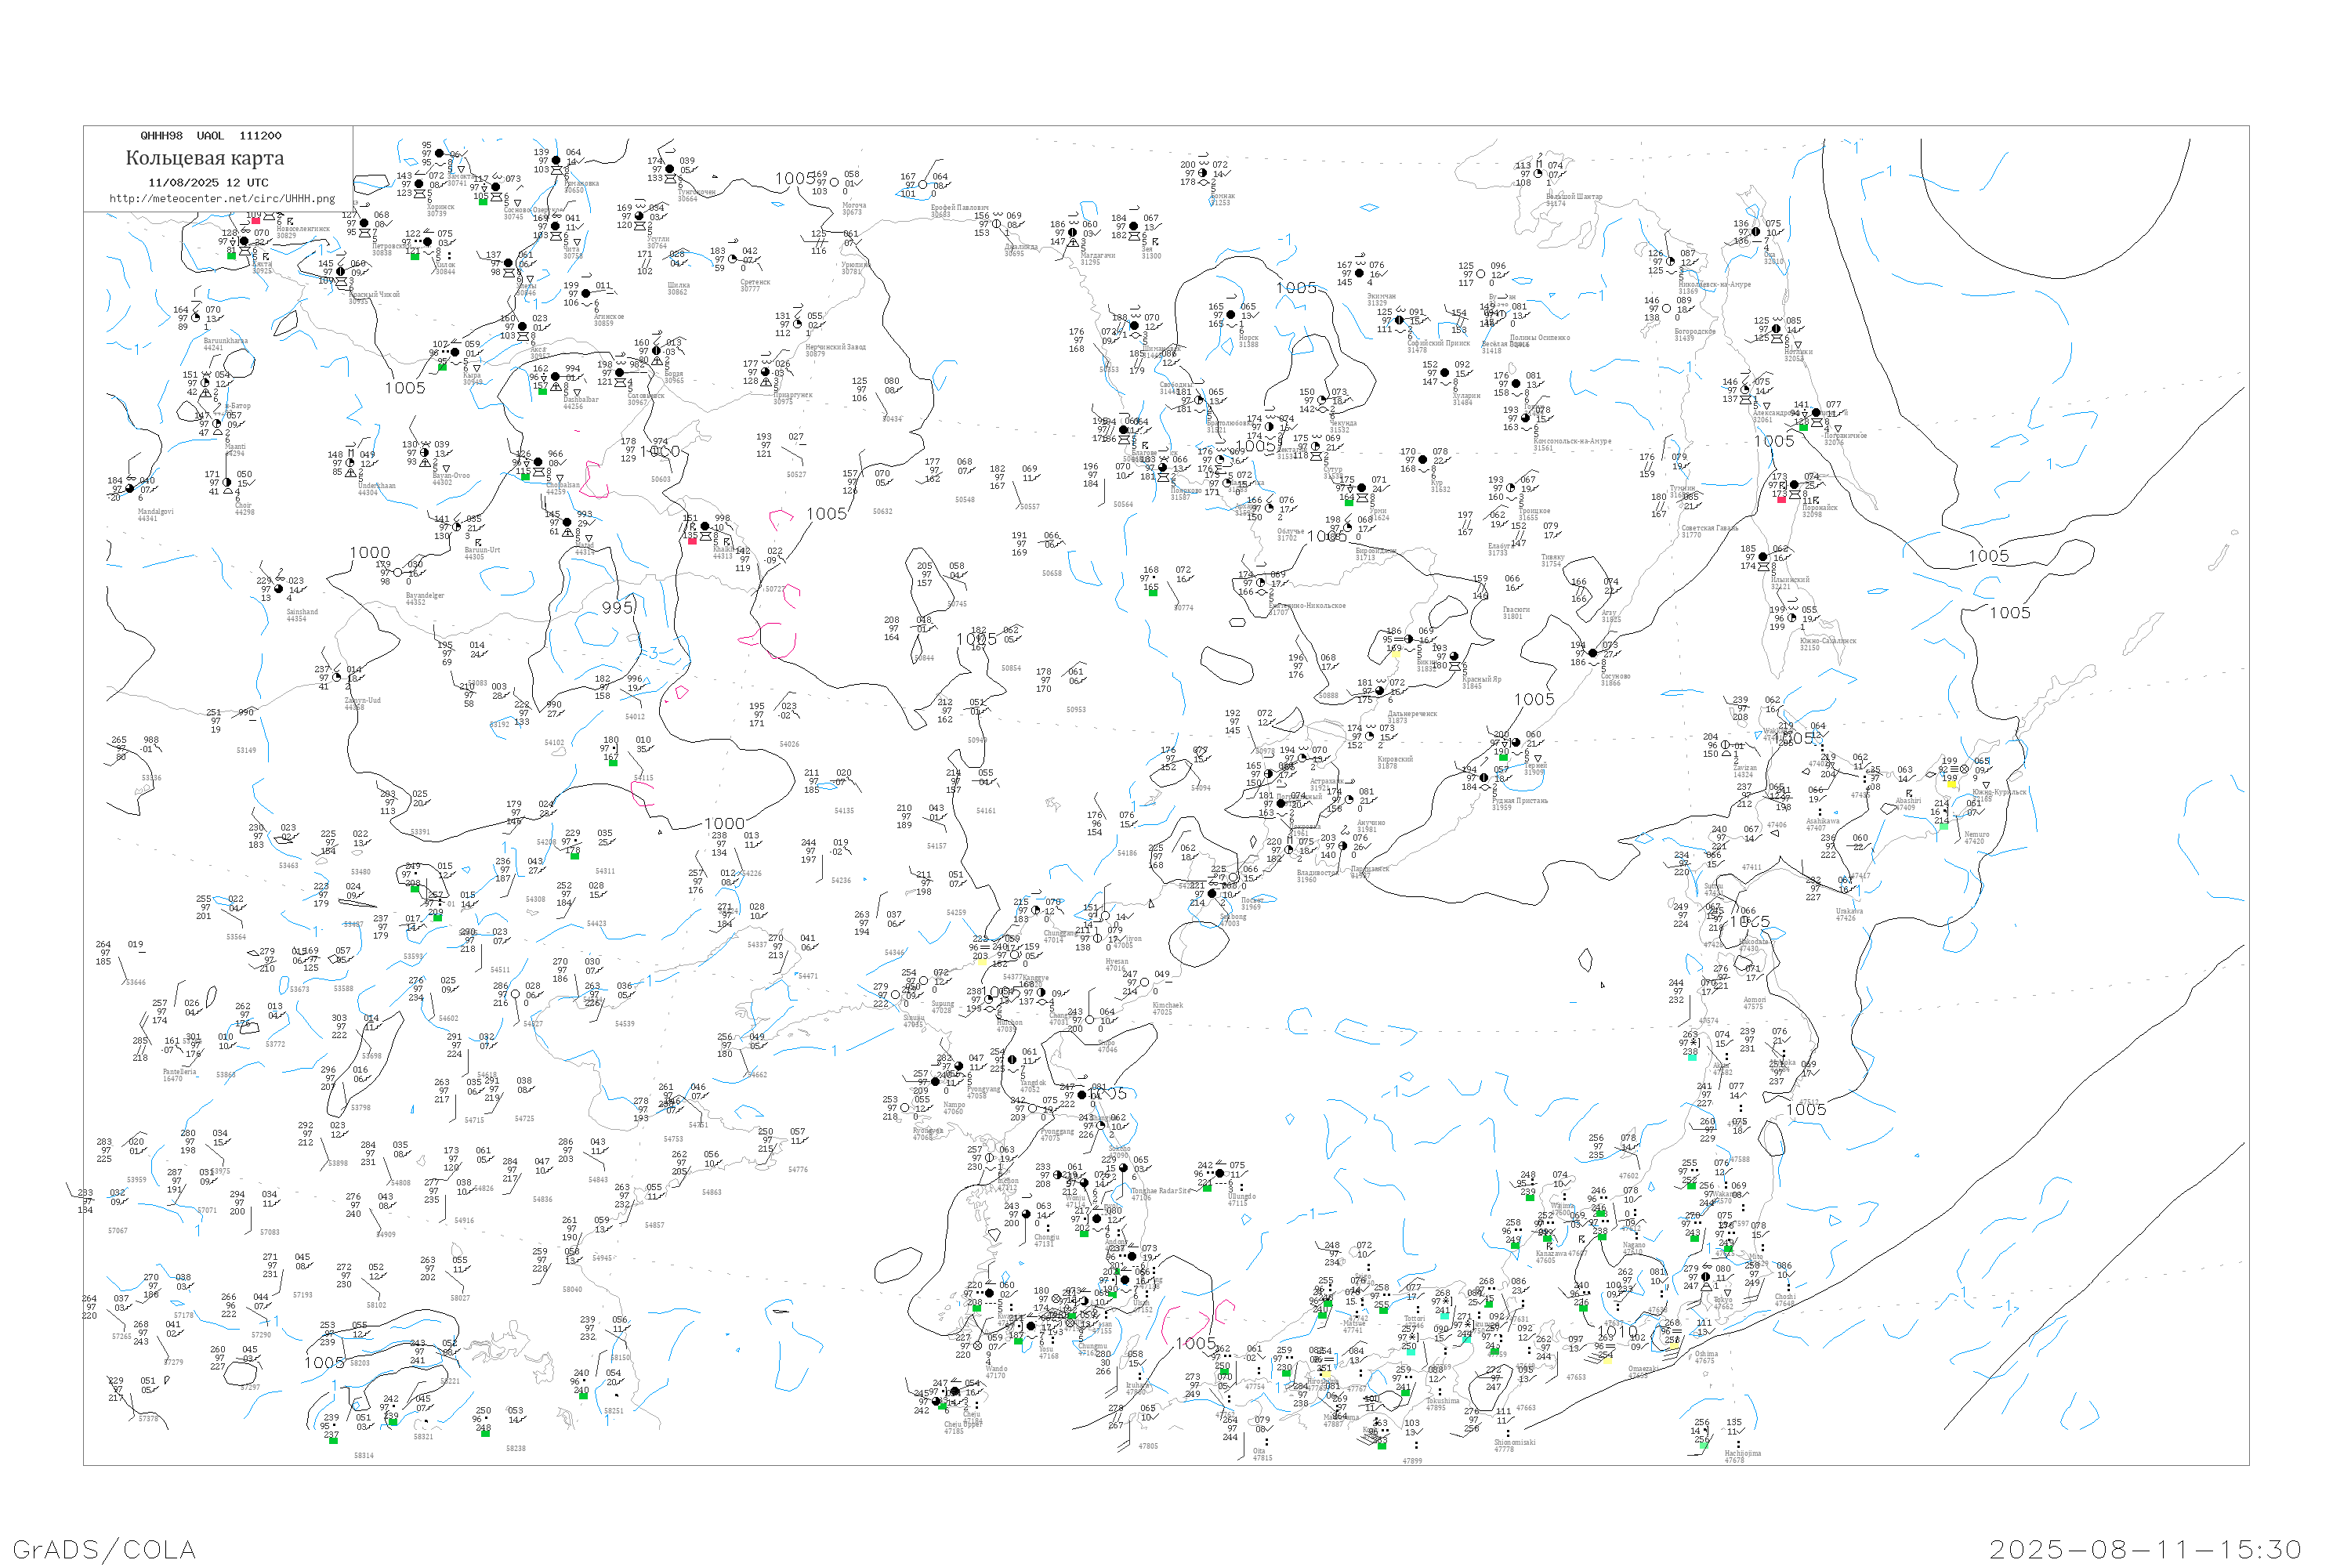2351x1567 pixels.
Task: Click the red square near Новоселенгинск
Action: point(255,221)
